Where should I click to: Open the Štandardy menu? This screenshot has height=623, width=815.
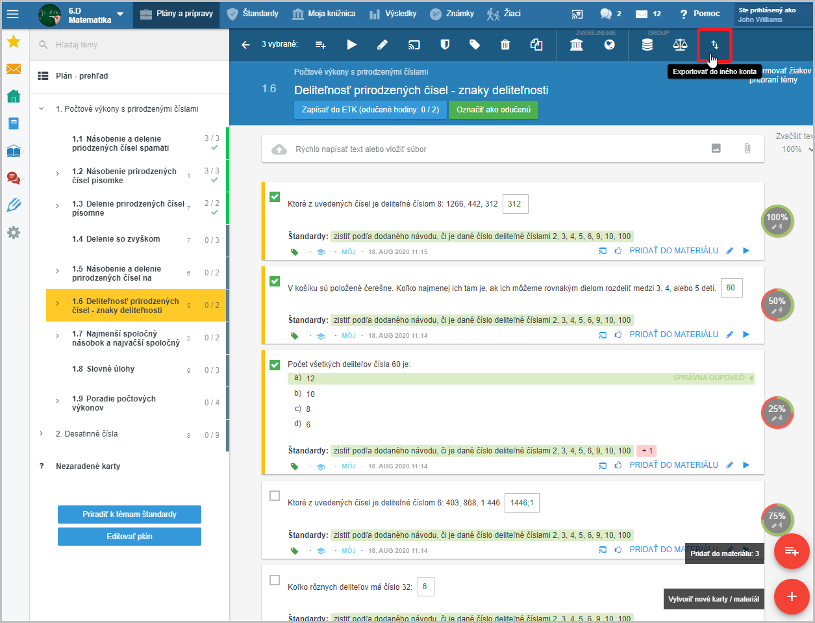253,14
